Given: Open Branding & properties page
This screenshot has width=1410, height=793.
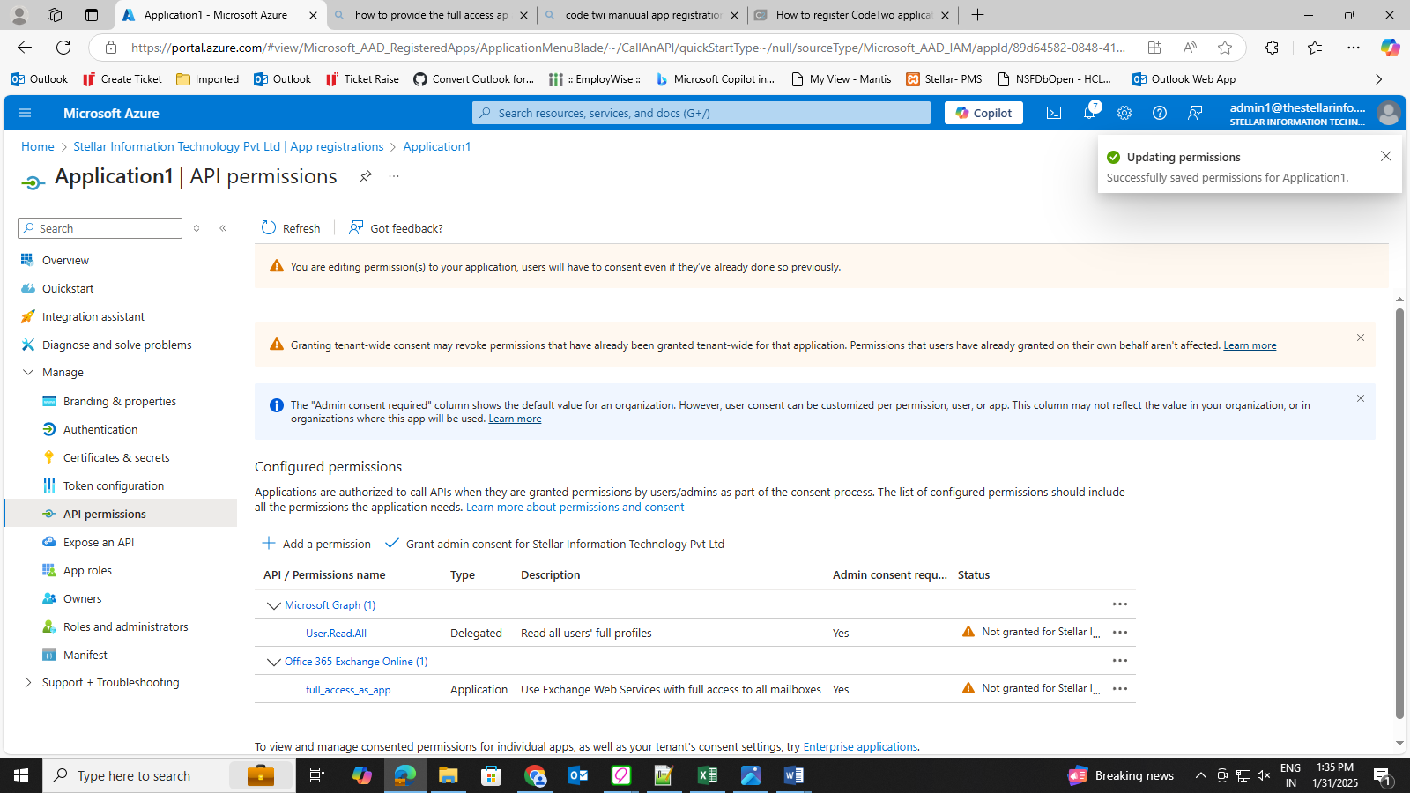Looking at the screenshot, I should pos(120,401).
